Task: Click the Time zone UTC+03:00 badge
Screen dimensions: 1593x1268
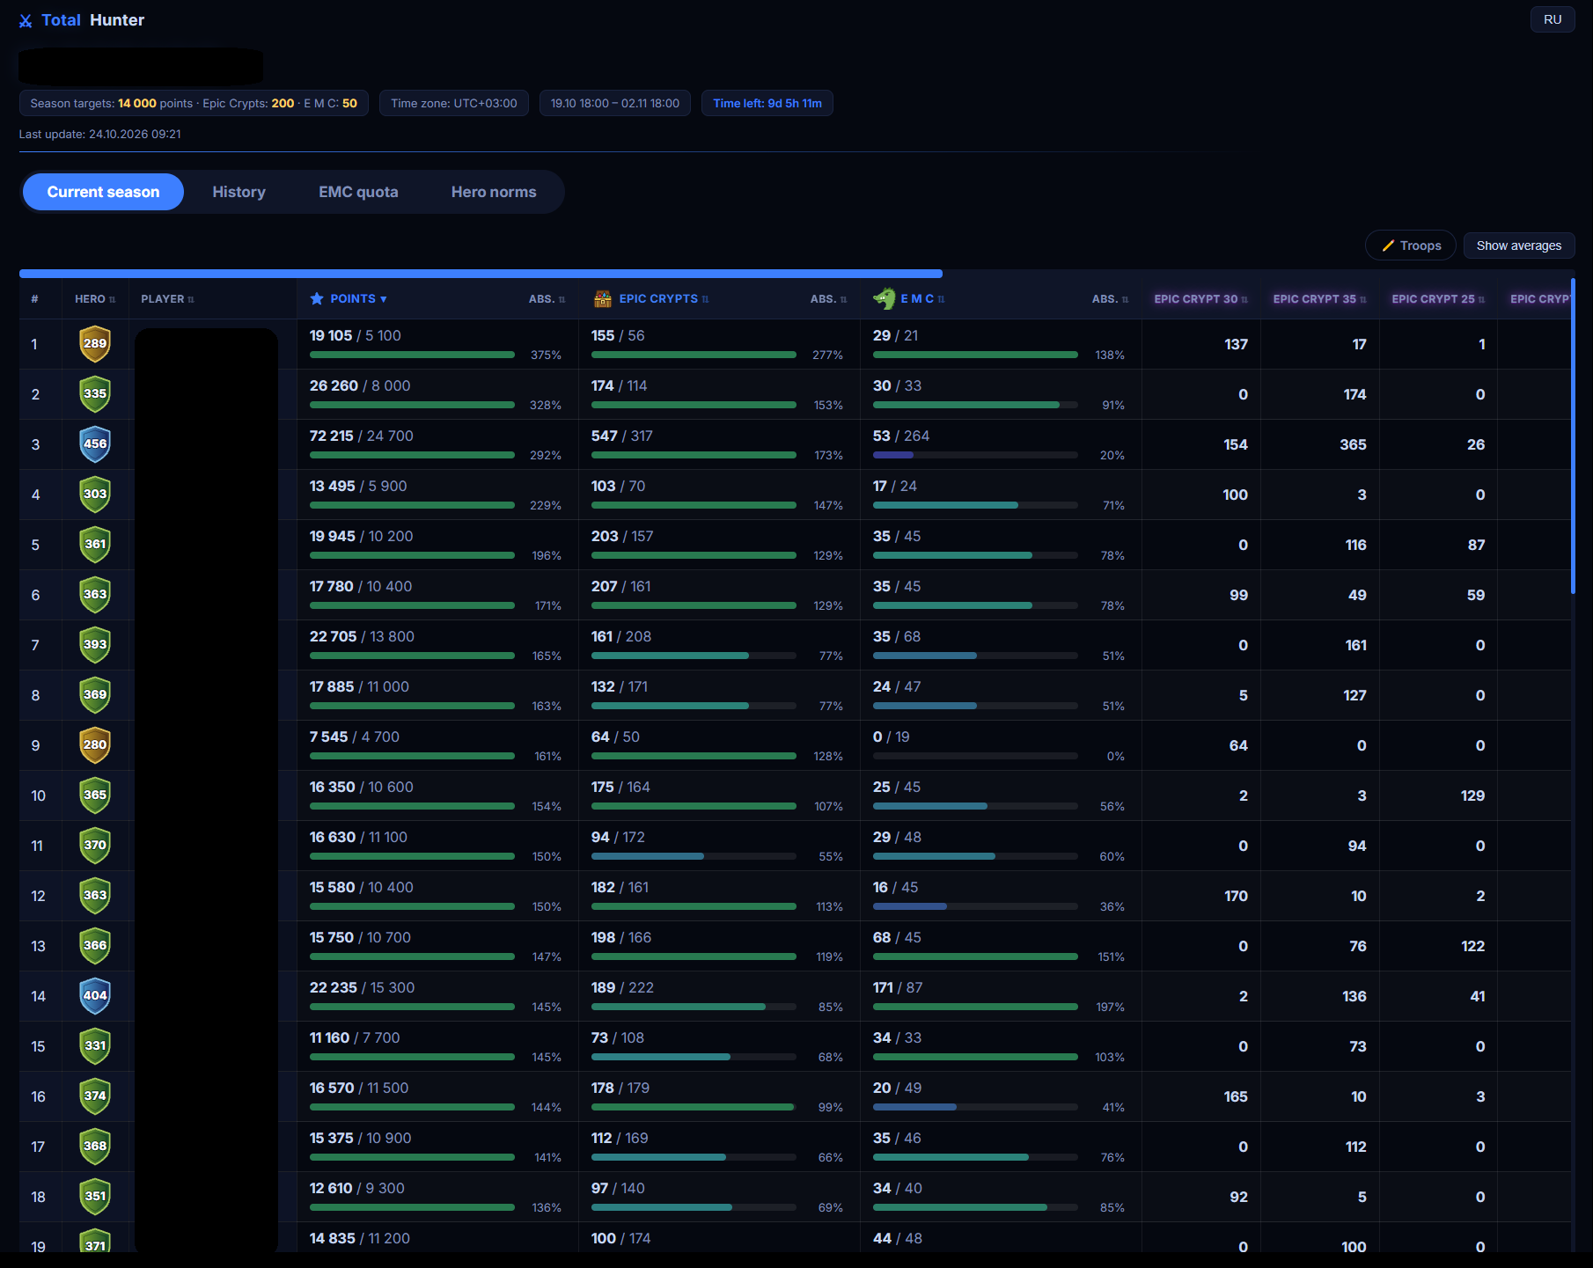Action: (454, 103)
